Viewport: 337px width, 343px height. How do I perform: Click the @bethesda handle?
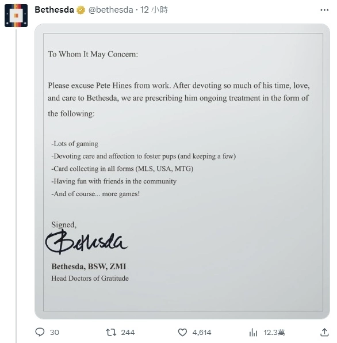[110, 10]
